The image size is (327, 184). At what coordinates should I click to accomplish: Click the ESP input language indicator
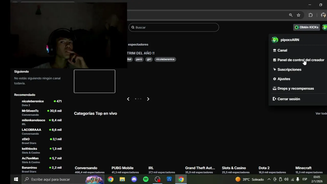click(x=305, y=179)
